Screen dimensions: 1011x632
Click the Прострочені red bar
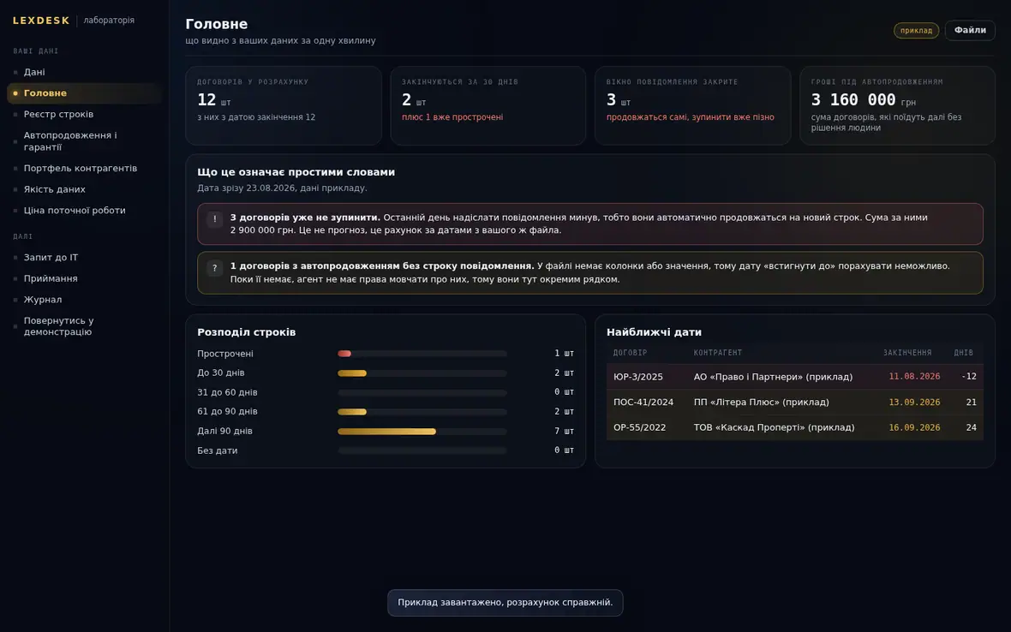click(x=344, y=354)
